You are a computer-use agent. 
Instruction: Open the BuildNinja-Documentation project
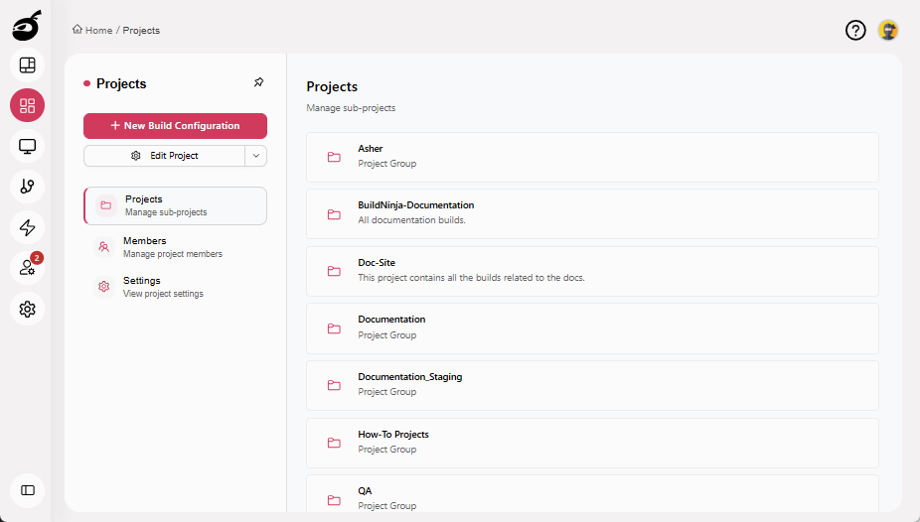(592, 213)
